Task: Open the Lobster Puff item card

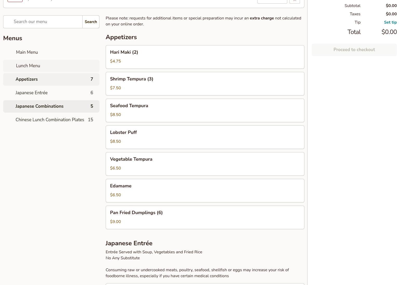Action: point(205,137)
